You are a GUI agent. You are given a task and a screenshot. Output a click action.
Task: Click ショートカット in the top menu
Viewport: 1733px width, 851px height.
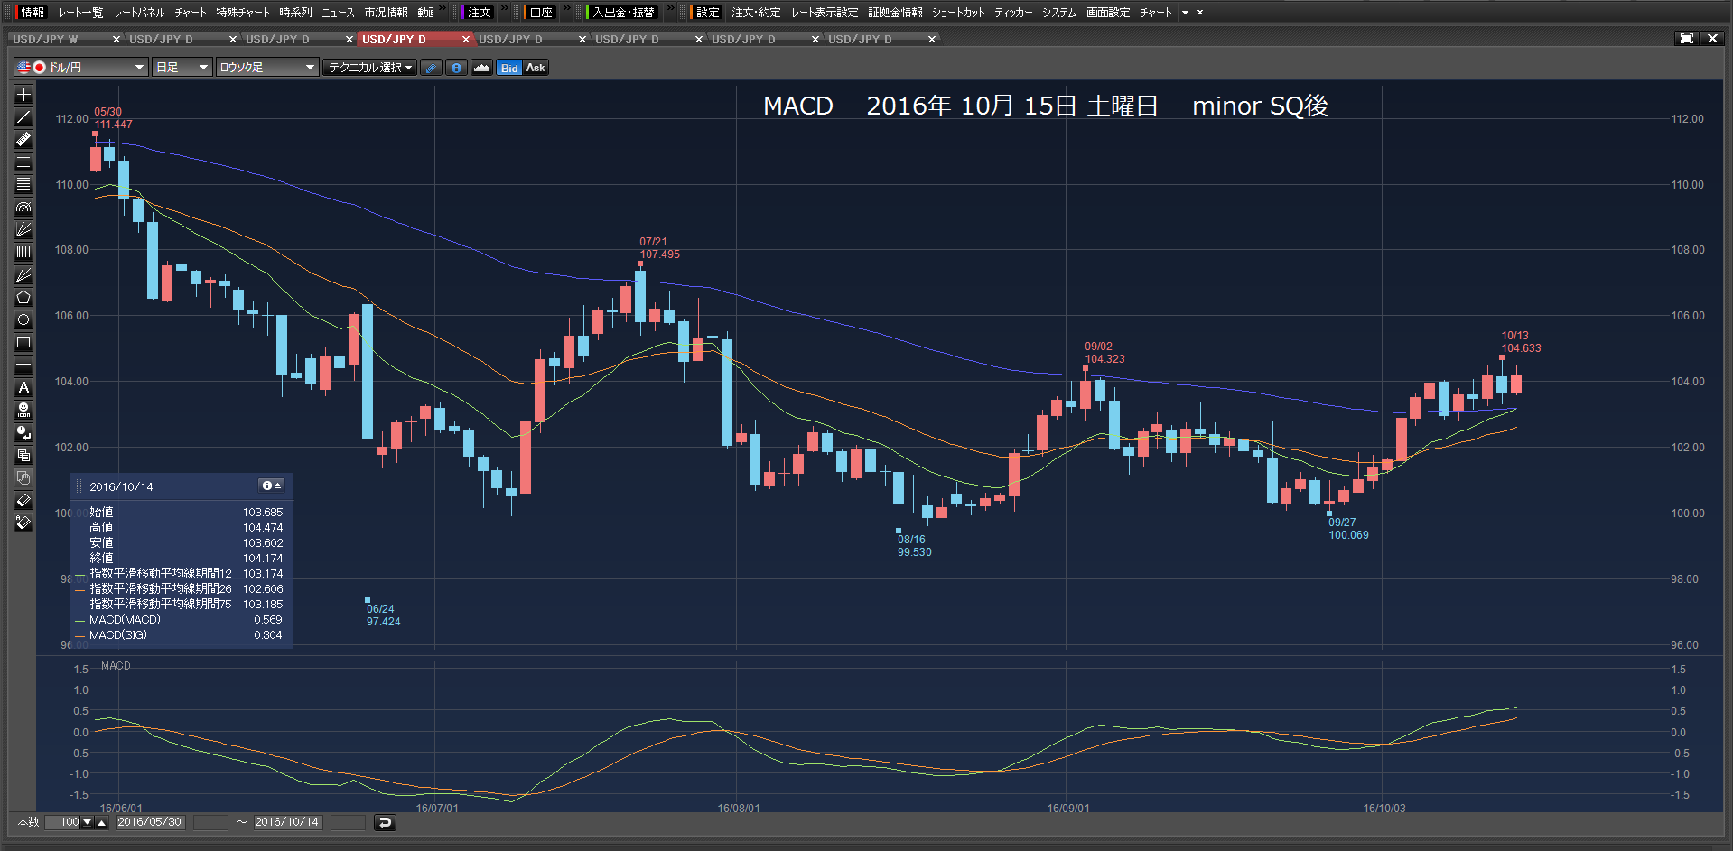(x=958, y=13)
